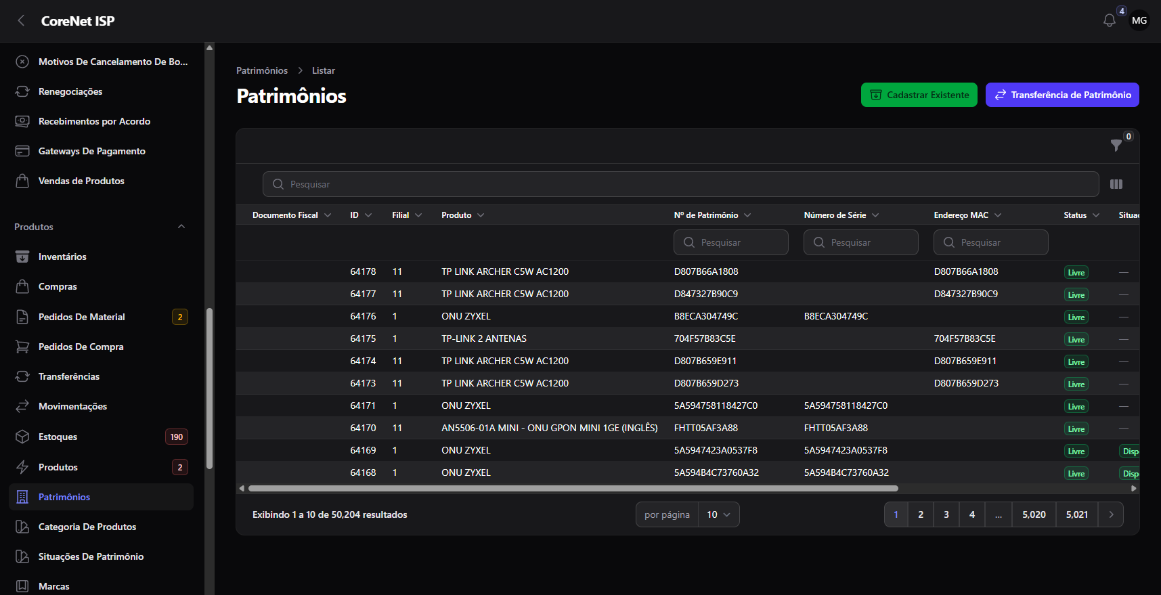Open the per page count dropdown
The width and height of the screenshot is (1161, 595).
719,514
